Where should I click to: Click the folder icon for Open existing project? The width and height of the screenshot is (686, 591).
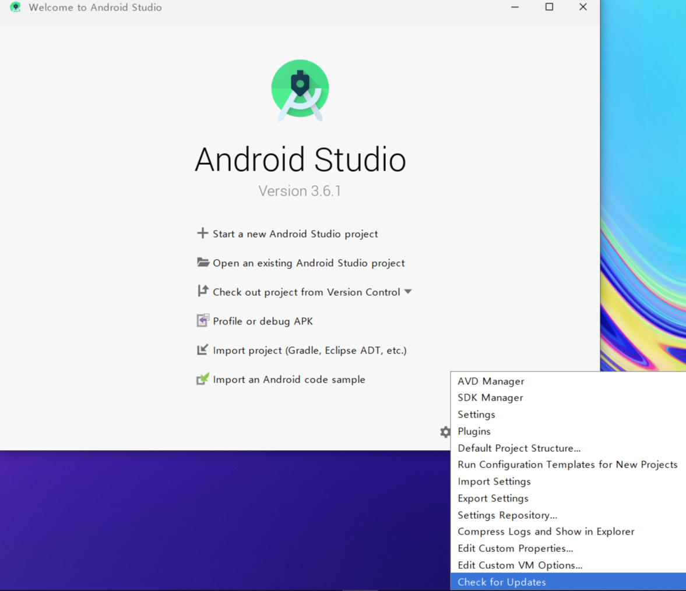(x=203, y=262)
